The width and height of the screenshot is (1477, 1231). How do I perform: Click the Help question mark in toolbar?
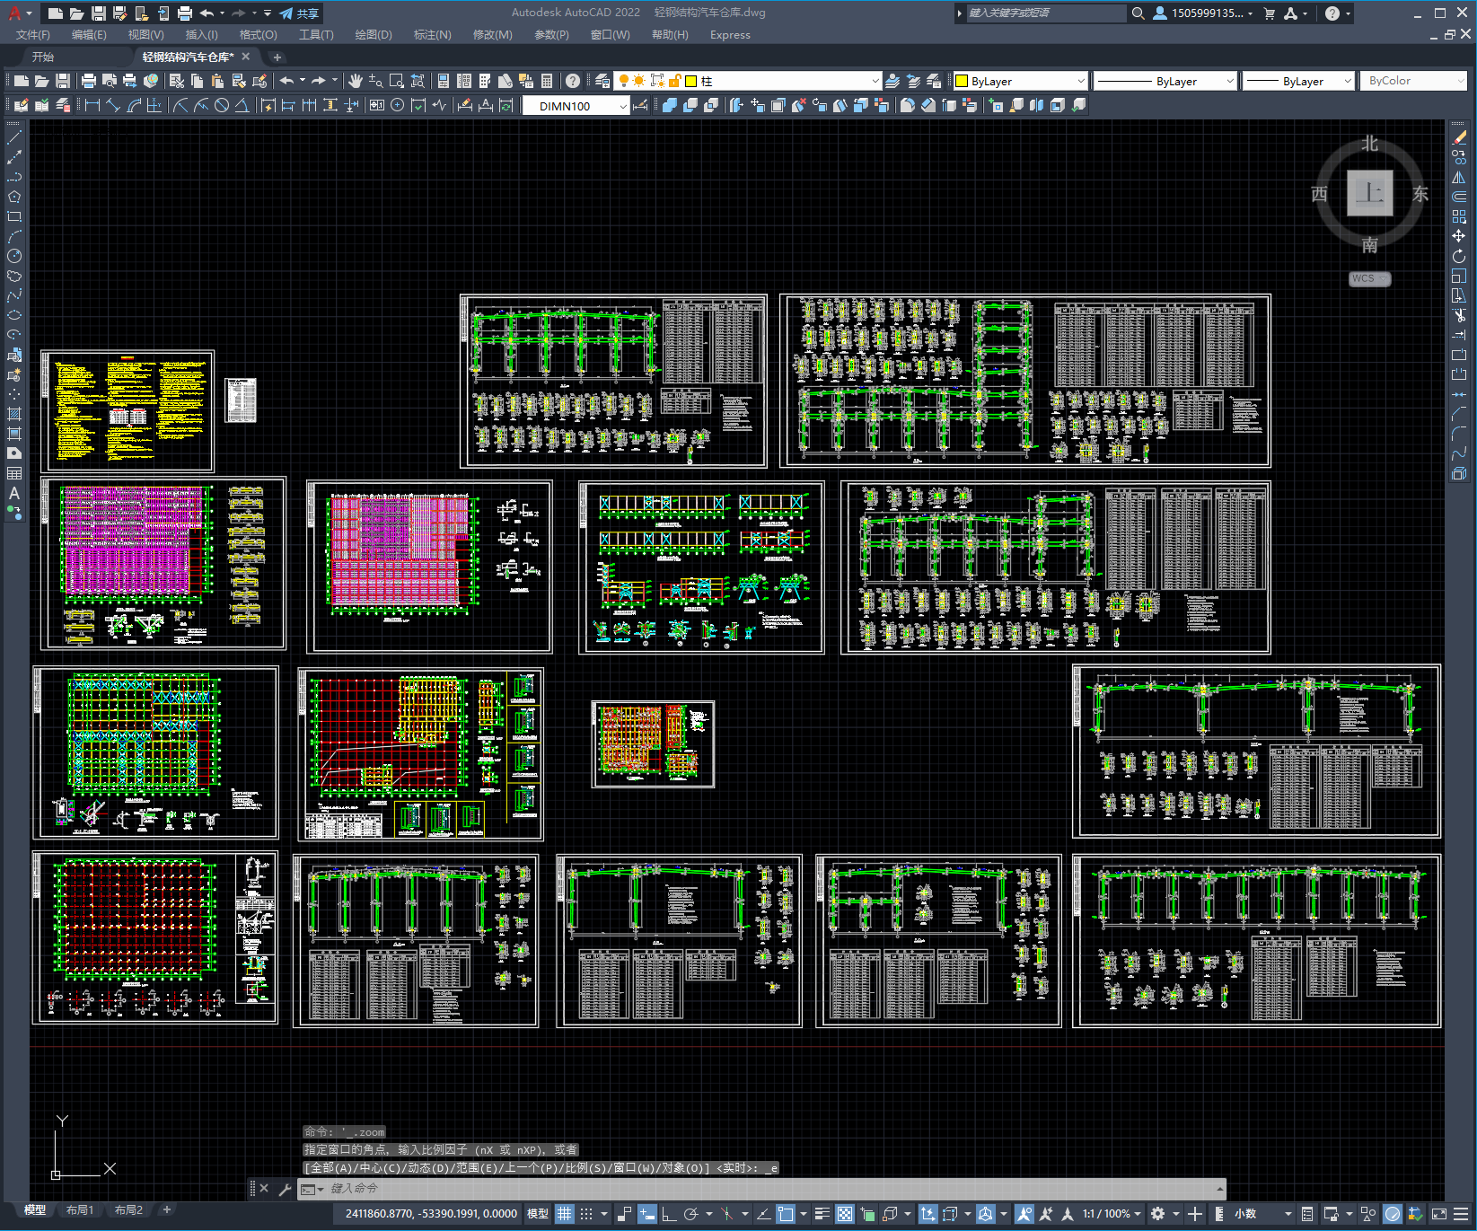(x=573, y=81)
